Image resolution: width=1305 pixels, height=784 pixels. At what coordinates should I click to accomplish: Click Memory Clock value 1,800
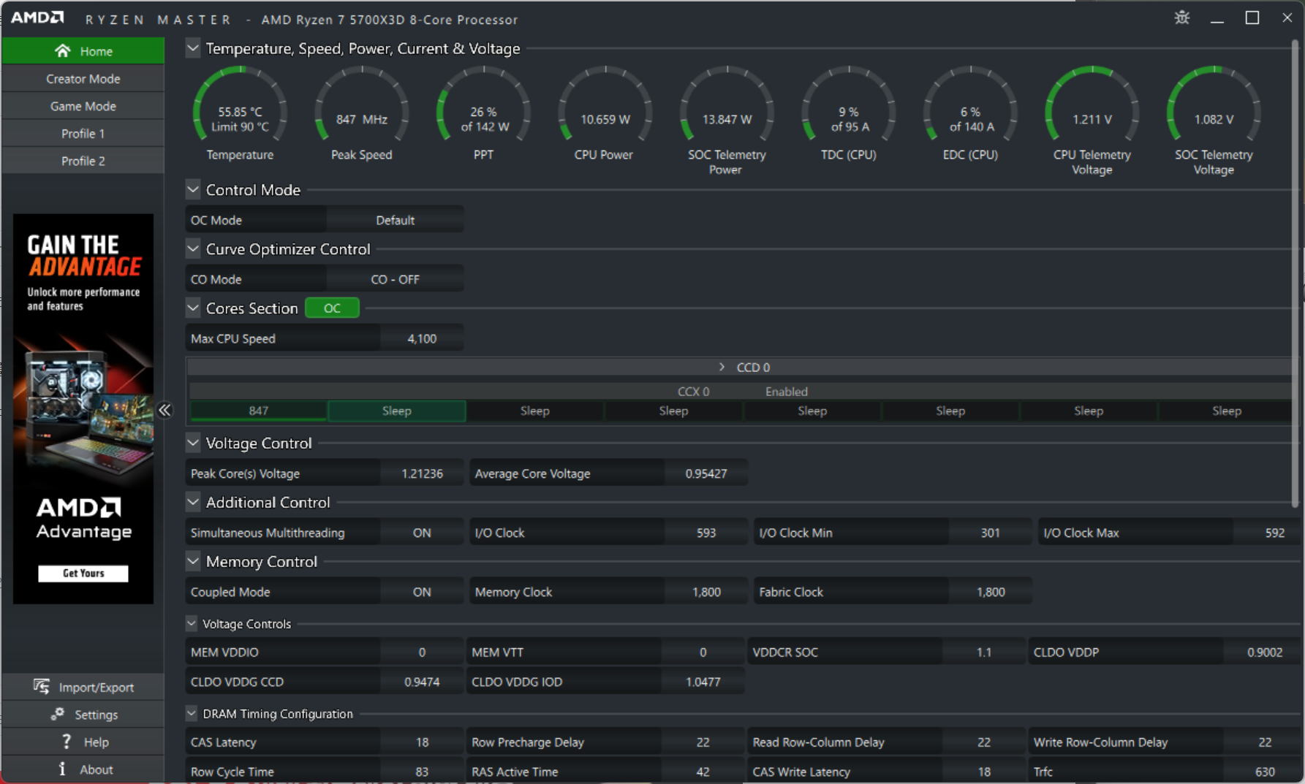706,592
